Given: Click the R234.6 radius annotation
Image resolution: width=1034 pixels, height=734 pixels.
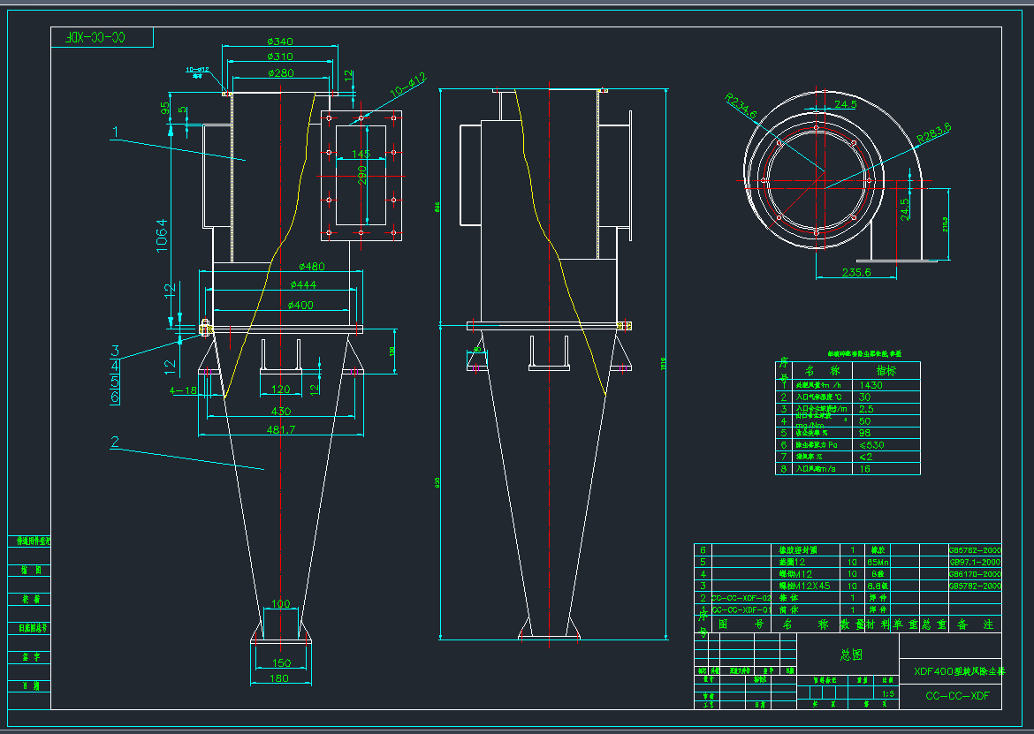Looking at the screenshot, I should pyautogui.click(x=741, y=106).
